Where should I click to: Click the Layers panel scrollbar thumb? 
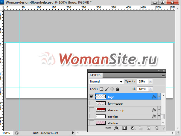click(163, 116)
